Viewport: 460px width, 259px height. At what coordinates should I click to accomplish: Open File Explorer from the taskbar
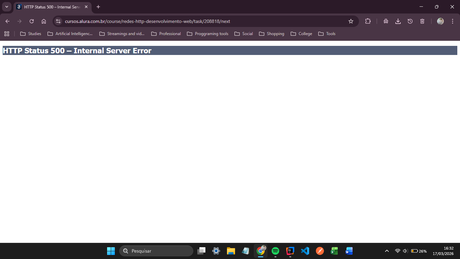pos(231,251)
